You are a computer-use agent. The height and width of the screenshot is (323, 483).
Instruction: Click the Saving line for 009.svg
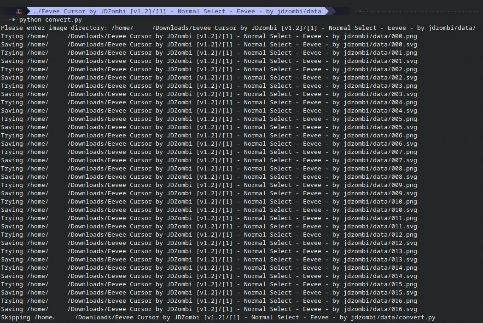click(209, 193)
